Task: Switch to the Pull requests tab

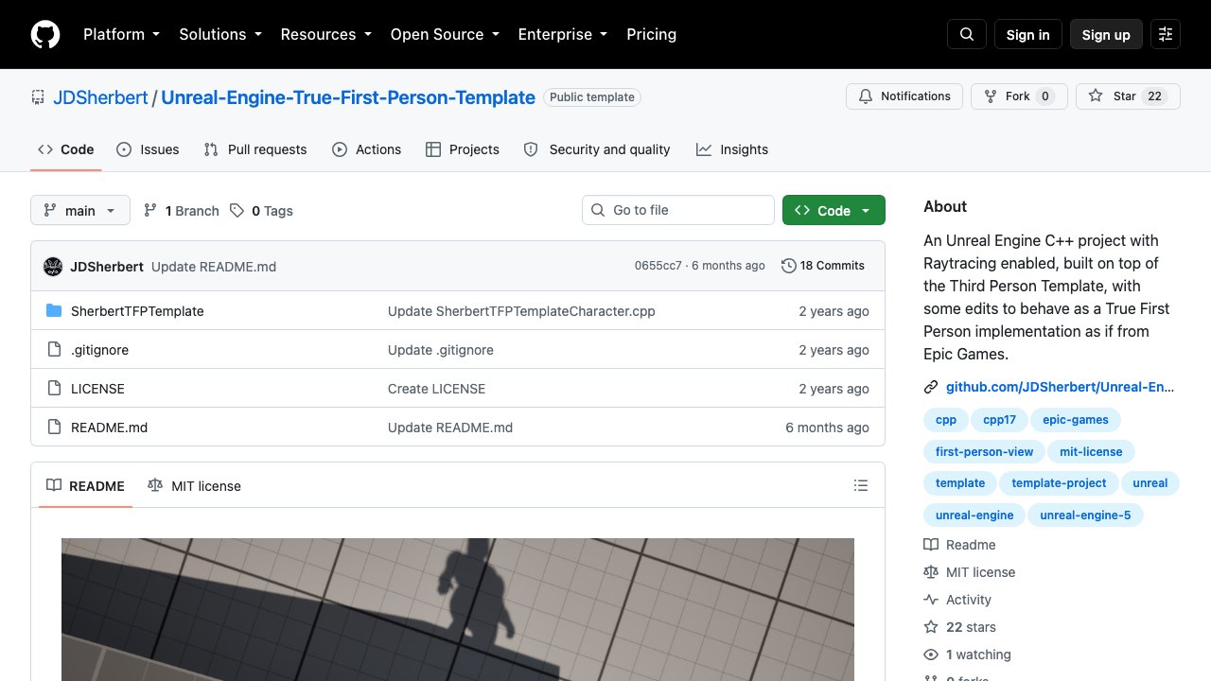Action: (255, 149)
